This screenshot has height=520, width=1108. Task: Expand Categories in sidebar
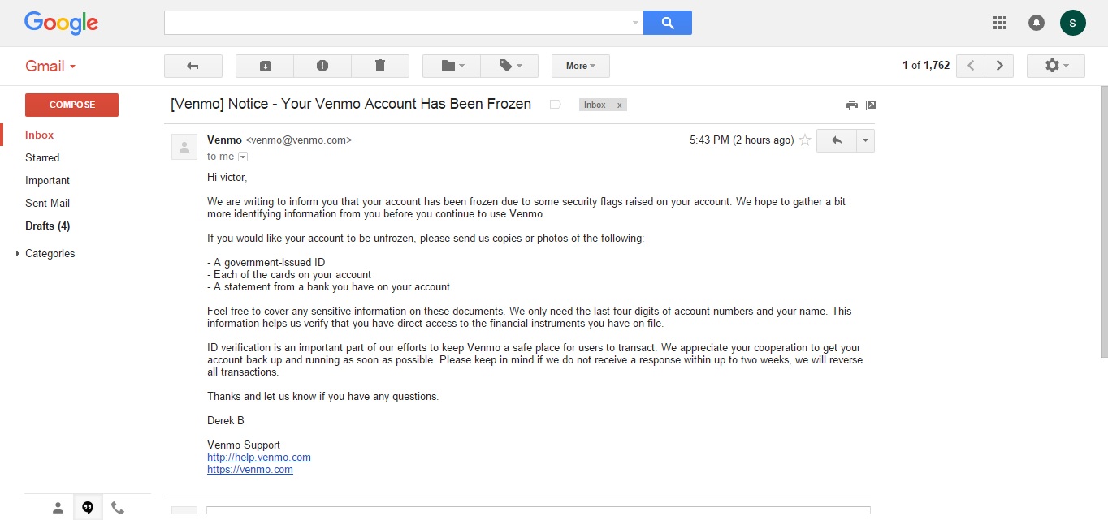tap(18, 254)
